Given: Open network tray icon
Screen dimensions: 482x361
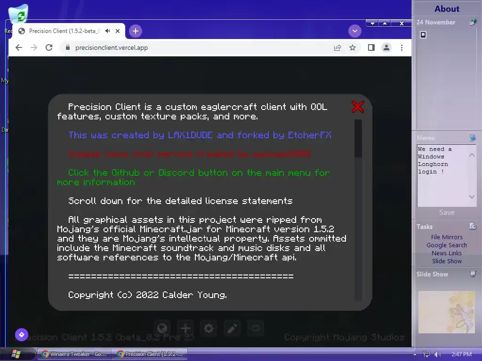Looking at the screenshot, I should [426, 354].
